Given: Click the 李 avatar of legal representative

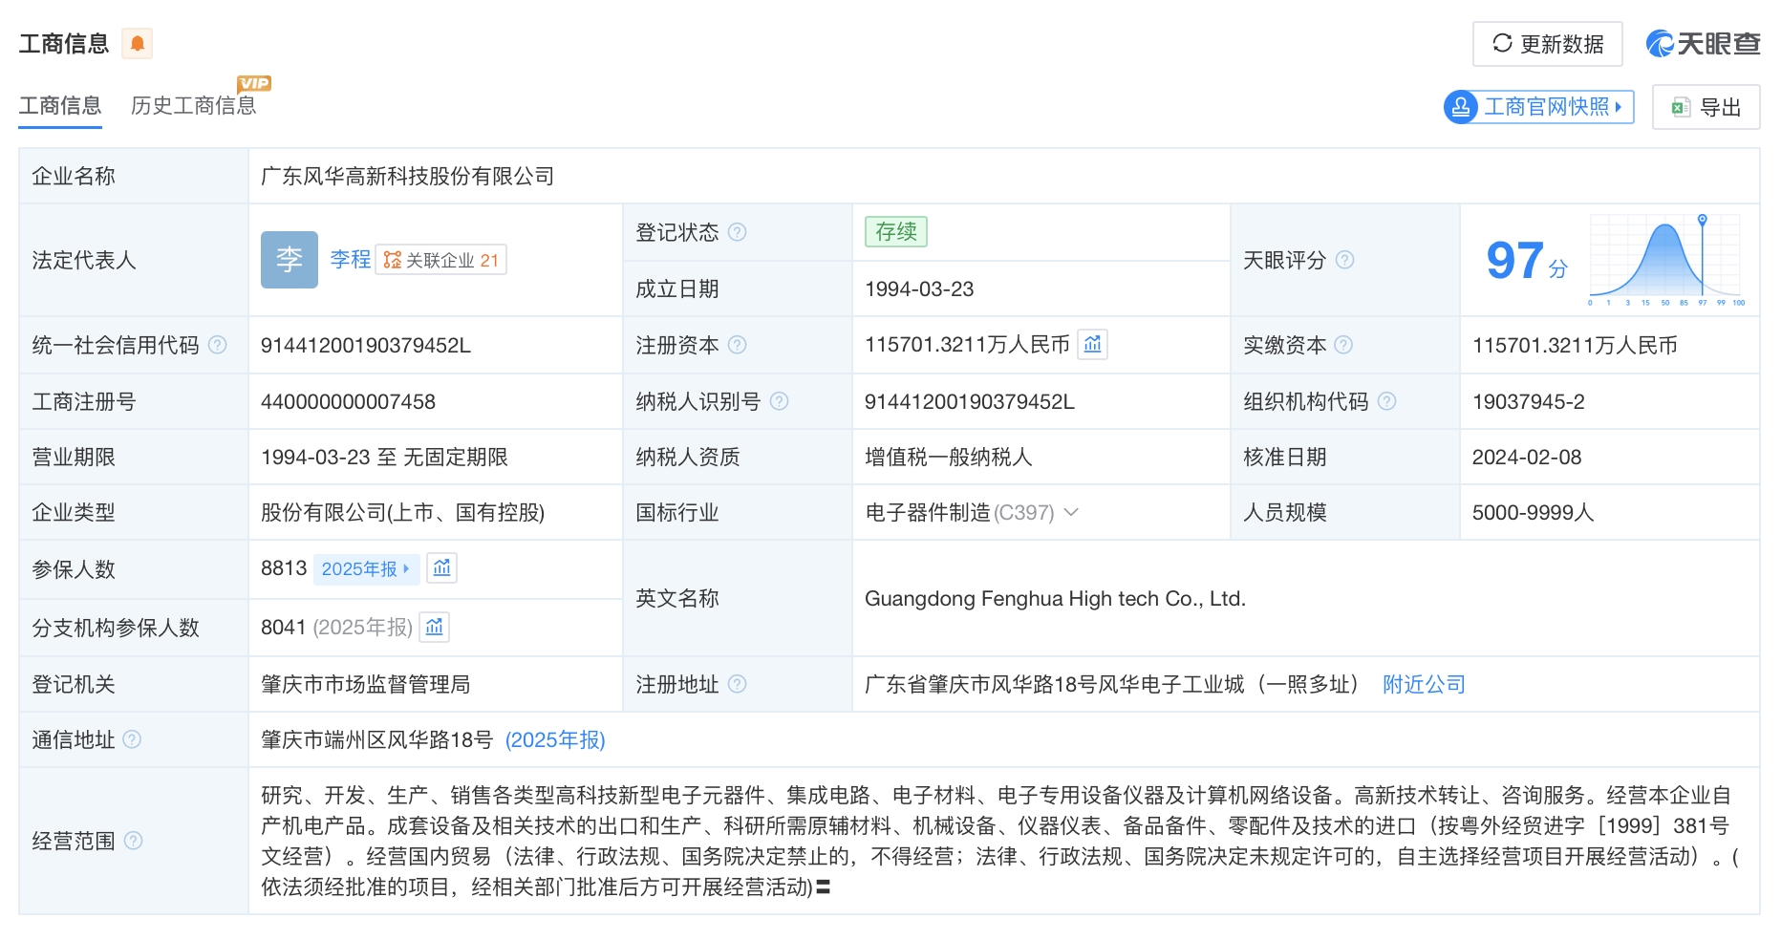Looking at the screenshot, I should point(290,260).
